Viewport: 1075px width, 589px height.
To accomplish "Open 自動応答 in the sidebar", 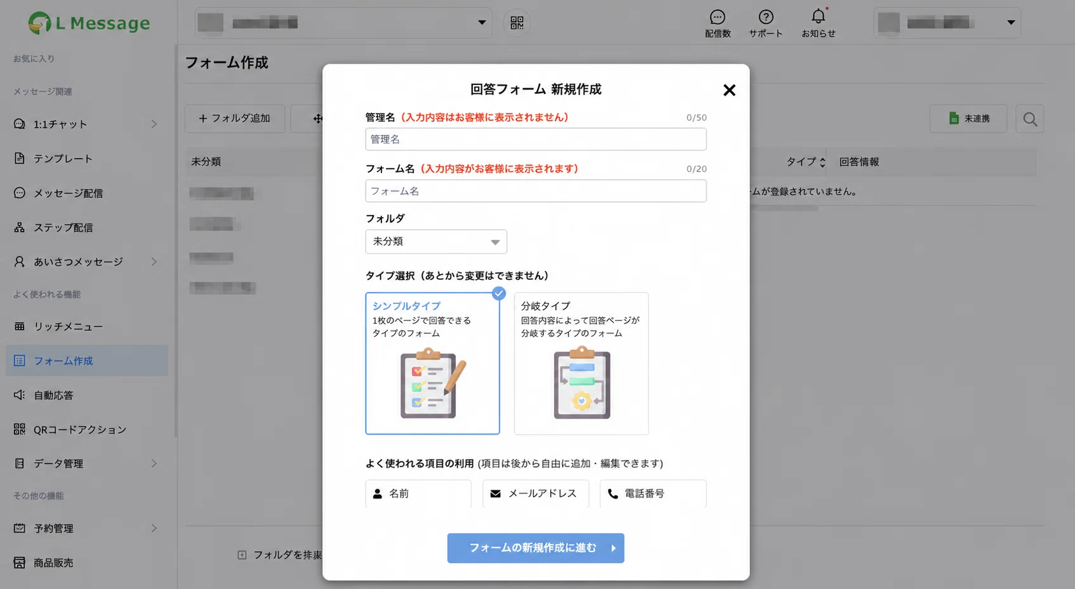I will tap(87, 395).
